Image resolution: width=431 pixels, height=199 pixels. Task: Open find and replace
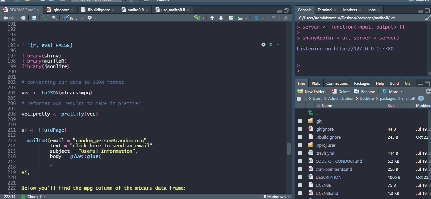[x=54, y=18]
